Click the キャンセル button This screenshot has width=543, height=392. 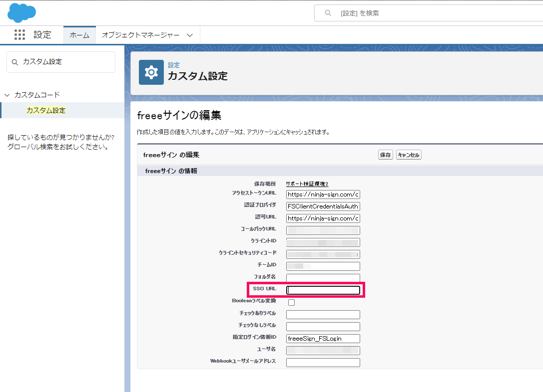click(x=409, y=155)
